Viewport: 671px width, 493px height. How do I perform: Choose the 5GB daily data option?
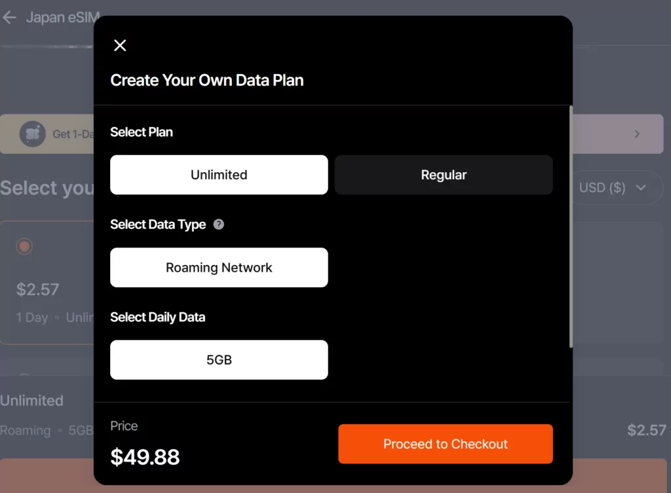coord(219,360)
